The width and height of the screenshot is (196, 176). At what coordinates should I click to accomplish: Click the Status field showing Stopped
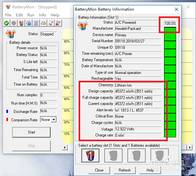(x=48, y=34)
